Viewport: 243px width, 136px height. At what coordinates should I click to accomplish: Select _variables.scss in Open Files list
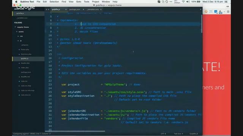pos(28,18)
